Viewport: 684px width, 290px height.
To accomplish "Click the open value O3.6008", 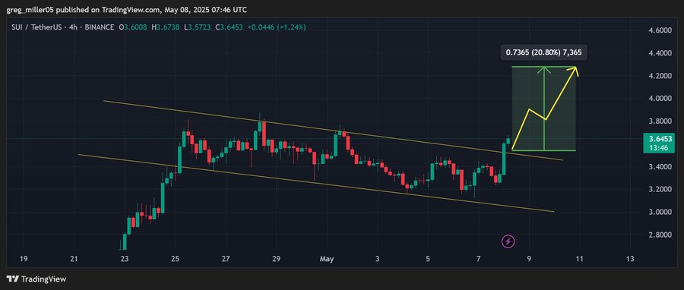I will tap(132, 27).
